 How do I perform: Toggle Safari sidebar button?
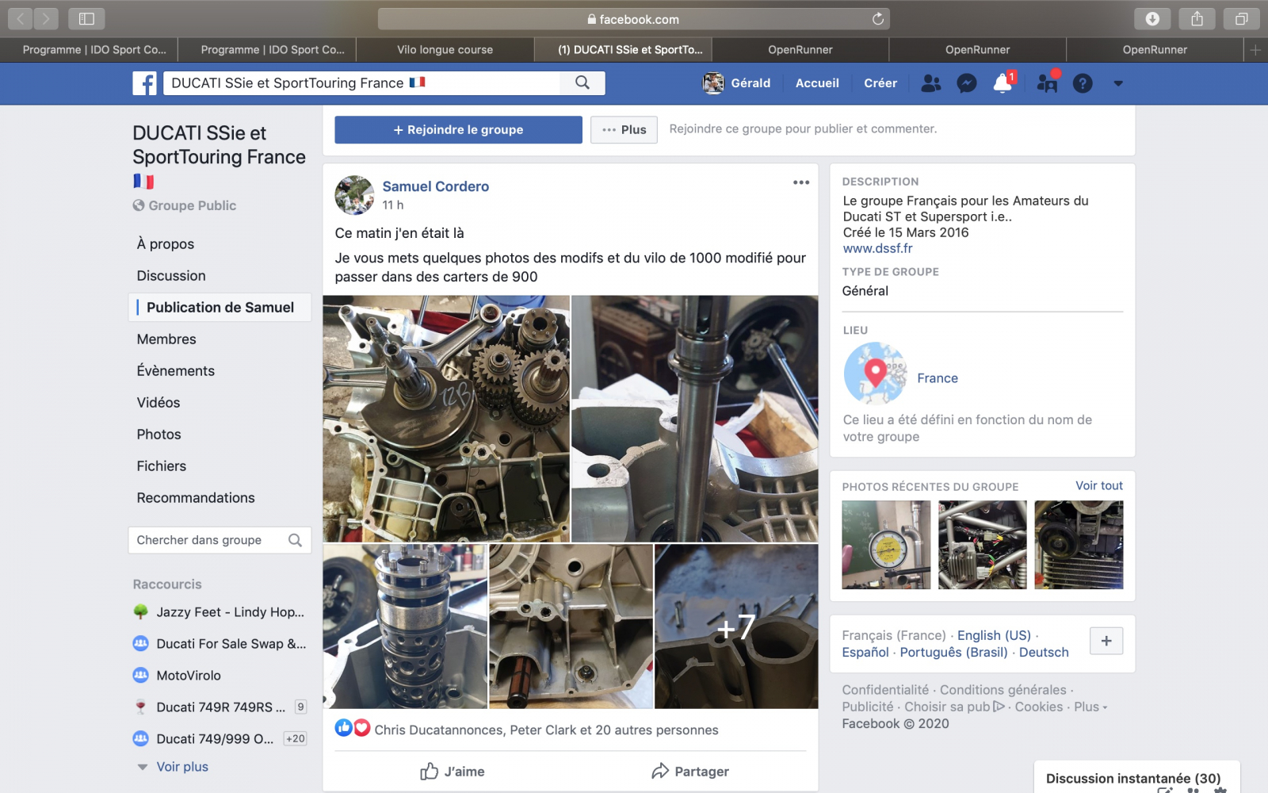[86, 18]
